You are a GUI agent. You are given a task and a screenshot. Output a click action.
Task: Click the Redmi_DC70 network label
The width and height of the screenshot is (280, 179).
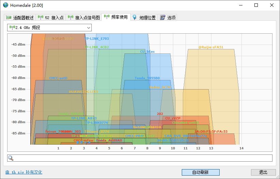point(160,87)
